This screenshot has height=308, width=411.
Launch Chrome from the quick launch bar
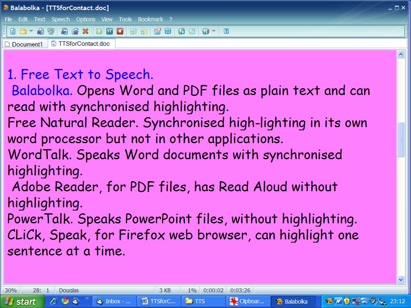coord(65,301)
